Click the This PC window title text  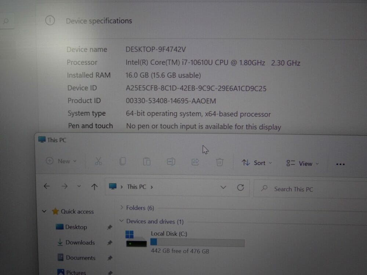[57, 140]
